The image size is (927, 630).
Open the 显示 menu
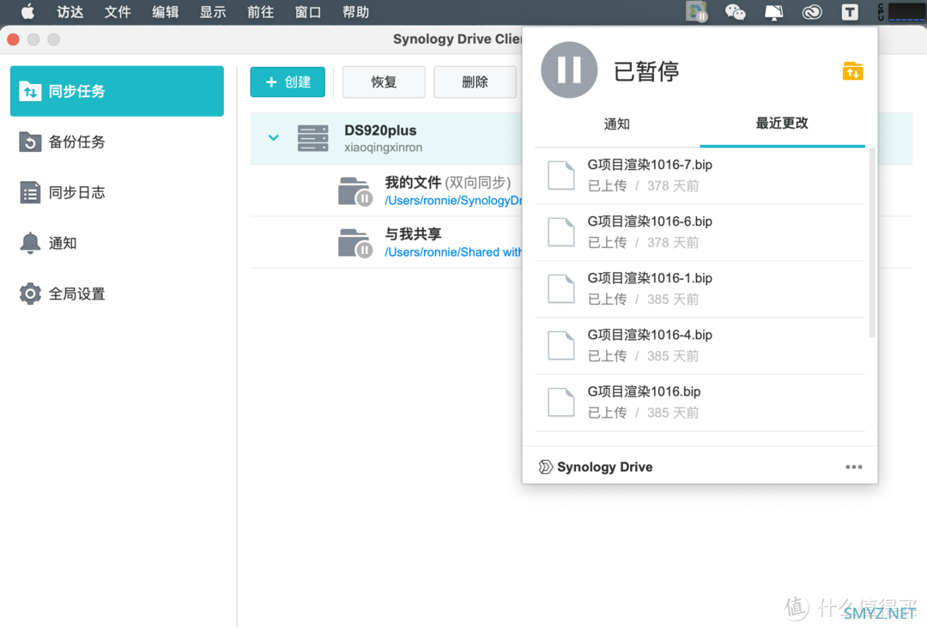point(213,12)
